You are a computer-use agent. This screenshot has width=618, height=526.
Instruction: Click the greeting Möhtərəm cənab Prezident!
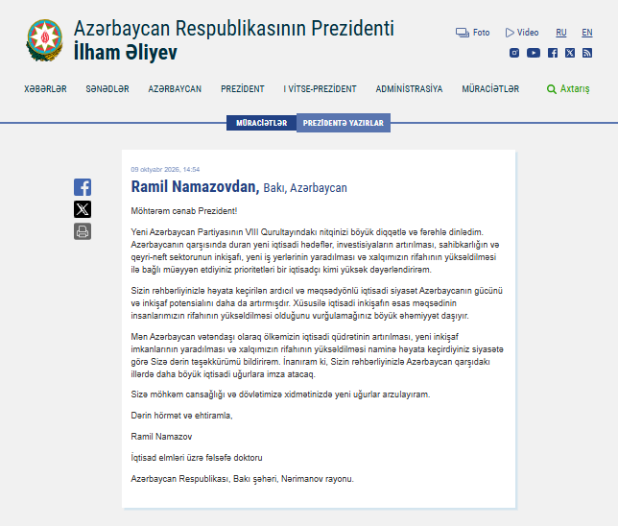click(184, 211)
